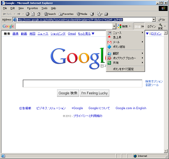Open History toolbar icon
Screen dimensions: 169x159
92,14
